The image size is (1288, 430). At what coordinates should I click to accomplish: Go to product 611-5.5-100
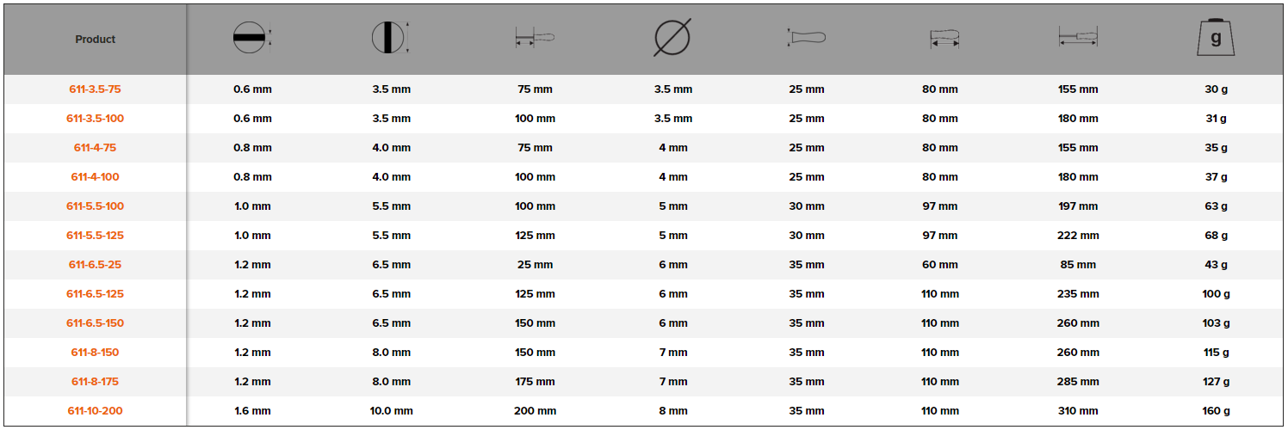[x=95, y=206]
